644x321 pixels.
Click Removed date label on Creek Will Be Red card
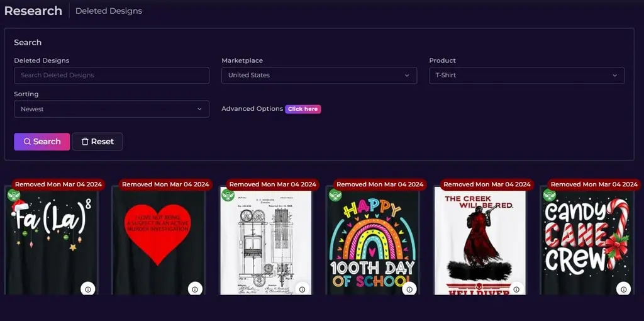pos(487,184)
